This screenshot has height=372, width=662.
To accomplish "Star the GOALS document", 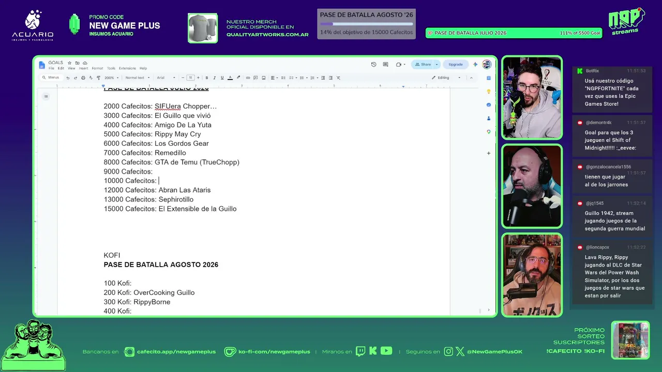I will pos(70,63).
